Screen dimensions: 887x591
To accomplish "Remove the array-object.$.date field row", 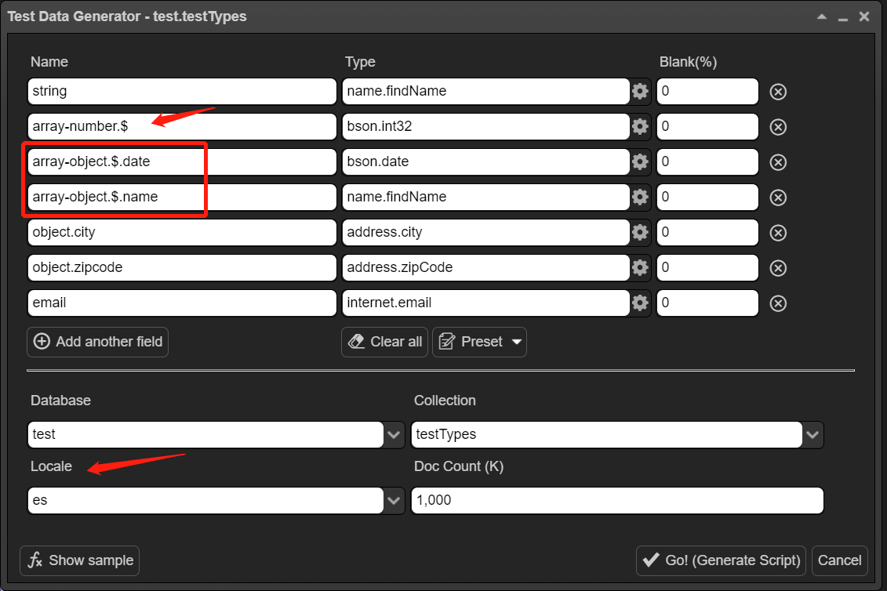I will pos(778,162).
